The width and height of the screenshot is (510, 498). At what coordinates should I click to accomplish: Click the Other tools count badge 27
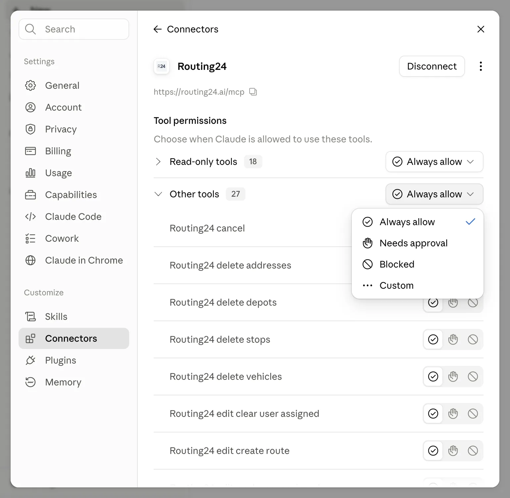235,194
